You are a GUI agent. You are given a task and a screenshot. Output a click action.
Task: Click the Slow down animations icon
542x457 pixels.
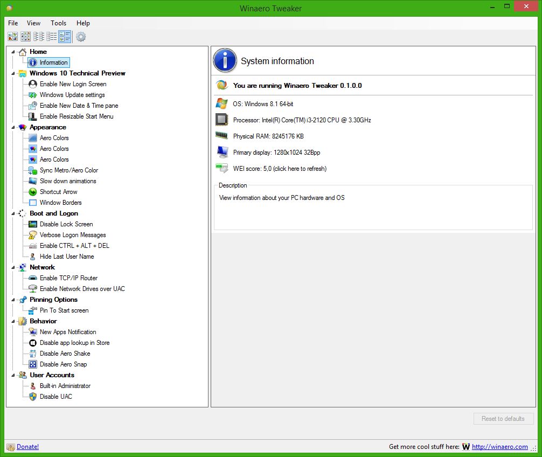(32, 181)
